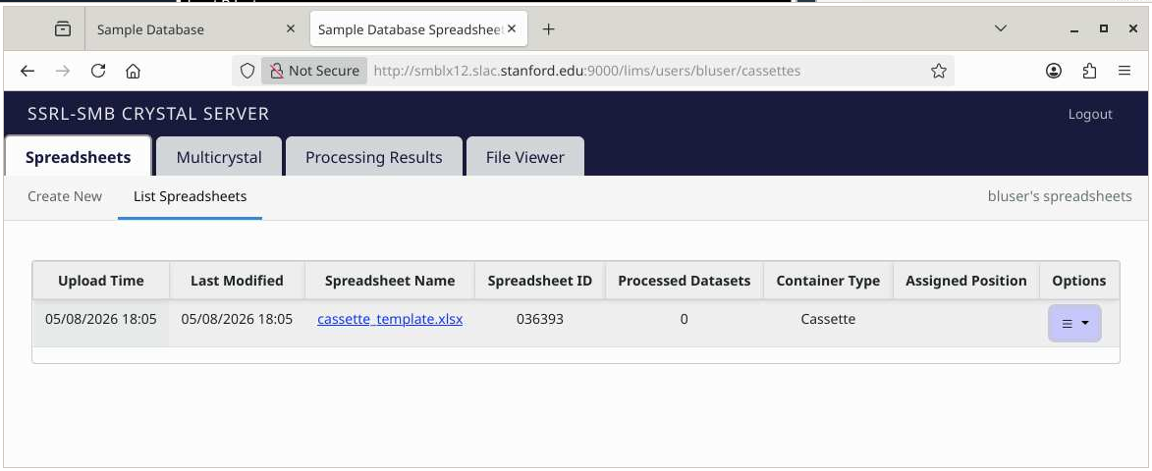The image size is (1152, 471).
Task: Expand the Options dropdown for cassette_template.xlsx
Action: [x=1074, y=324]
